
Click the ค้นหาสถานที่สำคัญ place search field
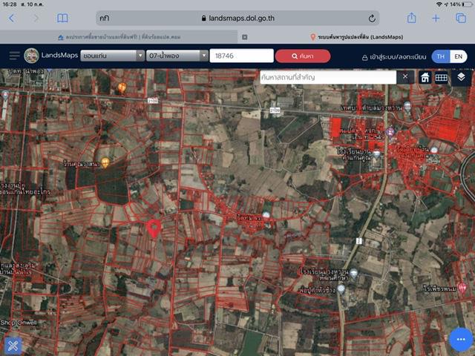tap(328, 77)
